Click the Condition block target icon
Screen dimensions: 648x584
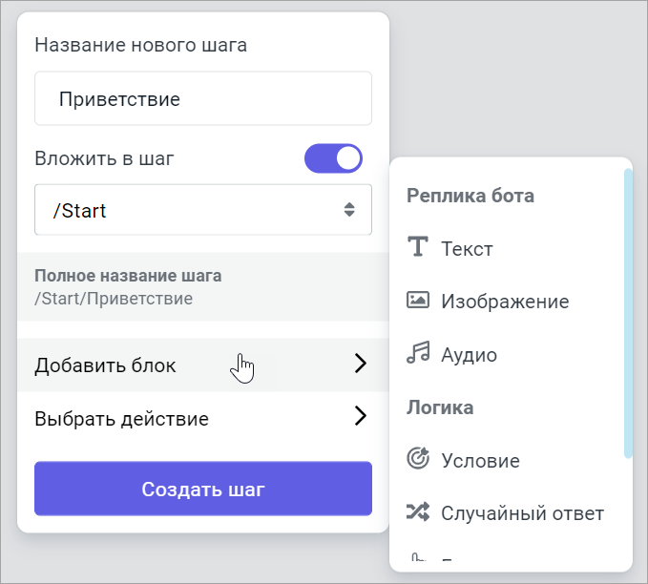[418, 460]
